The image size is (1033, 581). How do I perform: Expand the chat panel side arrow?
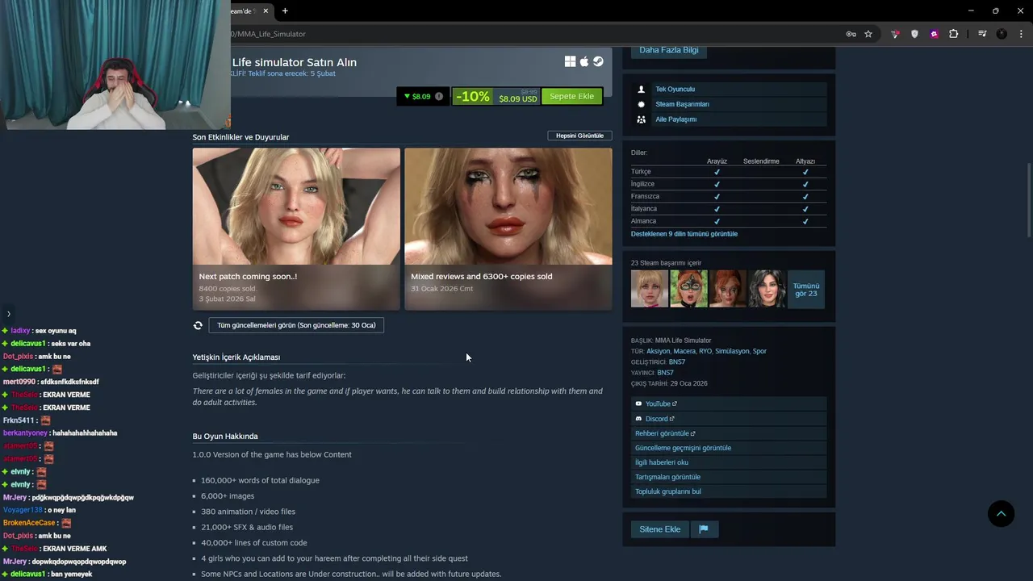(8, 314)
